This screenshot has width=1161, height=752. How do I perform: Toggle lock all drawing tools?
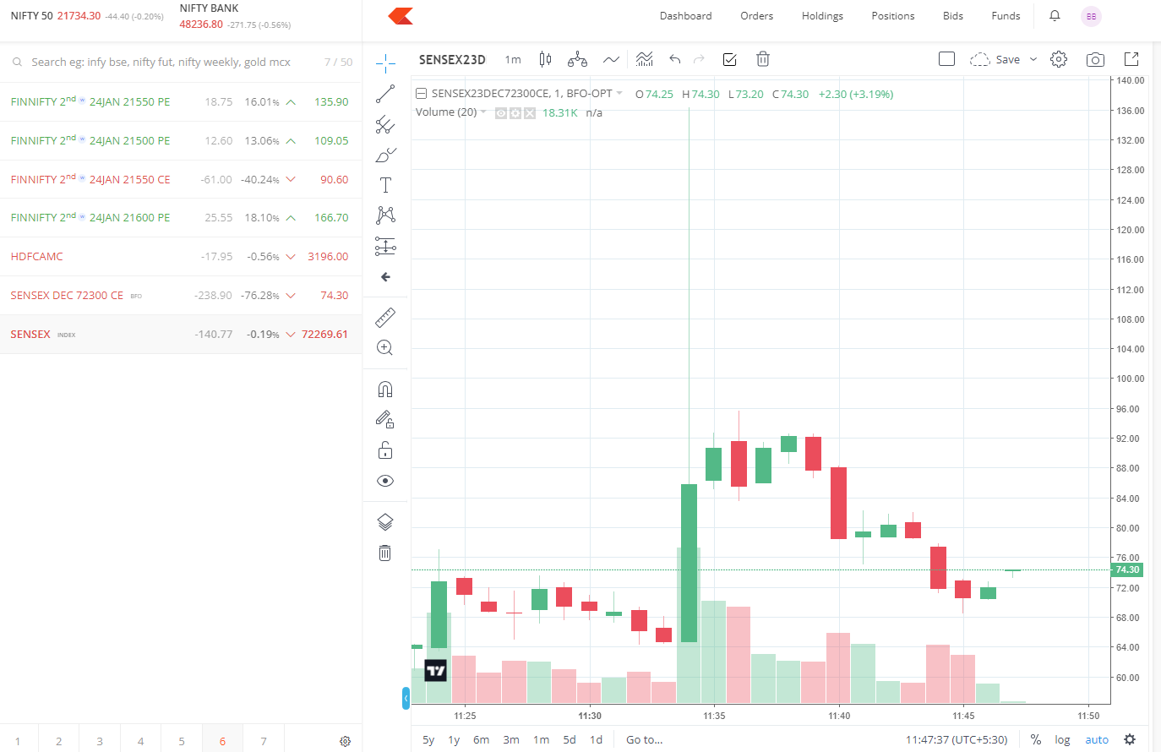(385, 450)
